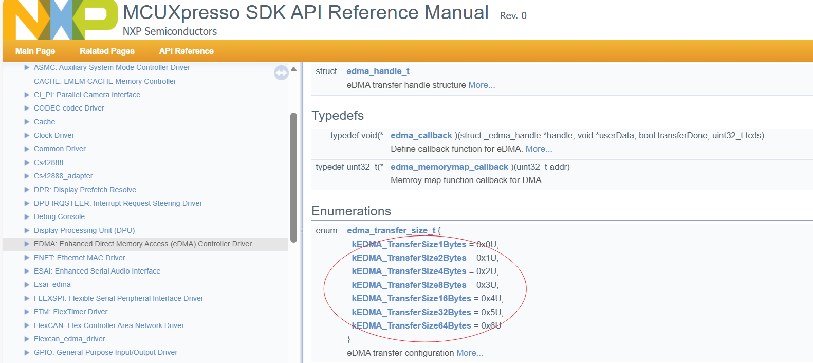Click the NXP logo
Image resolution: width=813 pixels, height=363 pixels.
tap(61, 20)
